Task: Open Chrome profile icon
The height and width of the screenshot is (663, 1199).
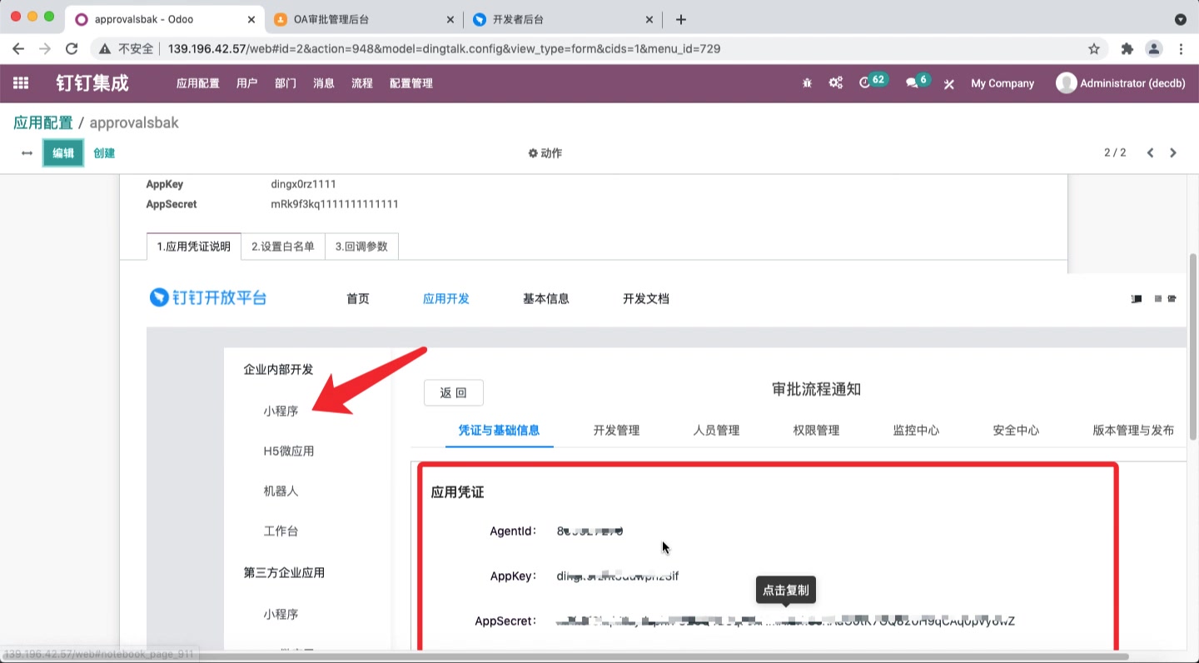Action: click(1154, 49)
